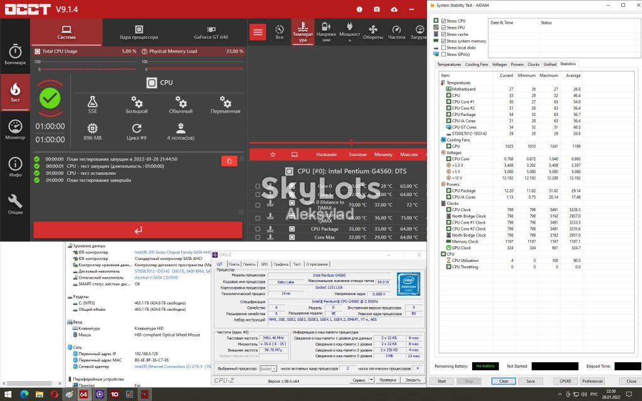Open the Clocks tab in AIDA64
The width and height of the screenshot is (642, 401).
tap(533, 65)
